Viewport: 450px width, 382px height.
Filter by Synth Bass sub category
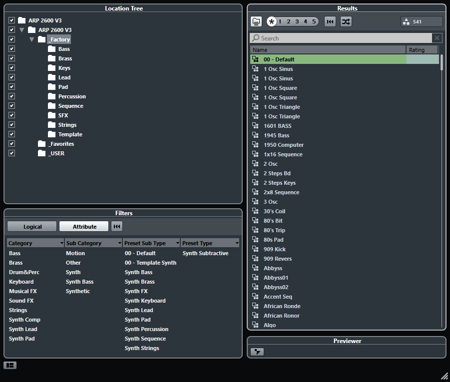pos(79,282)
